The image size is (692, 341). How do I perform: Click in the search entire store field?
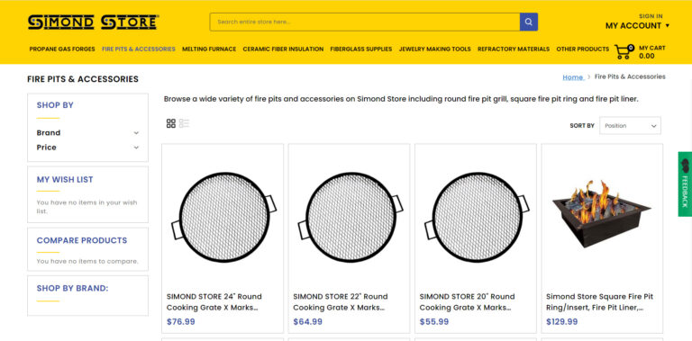[x=365, y=22]
